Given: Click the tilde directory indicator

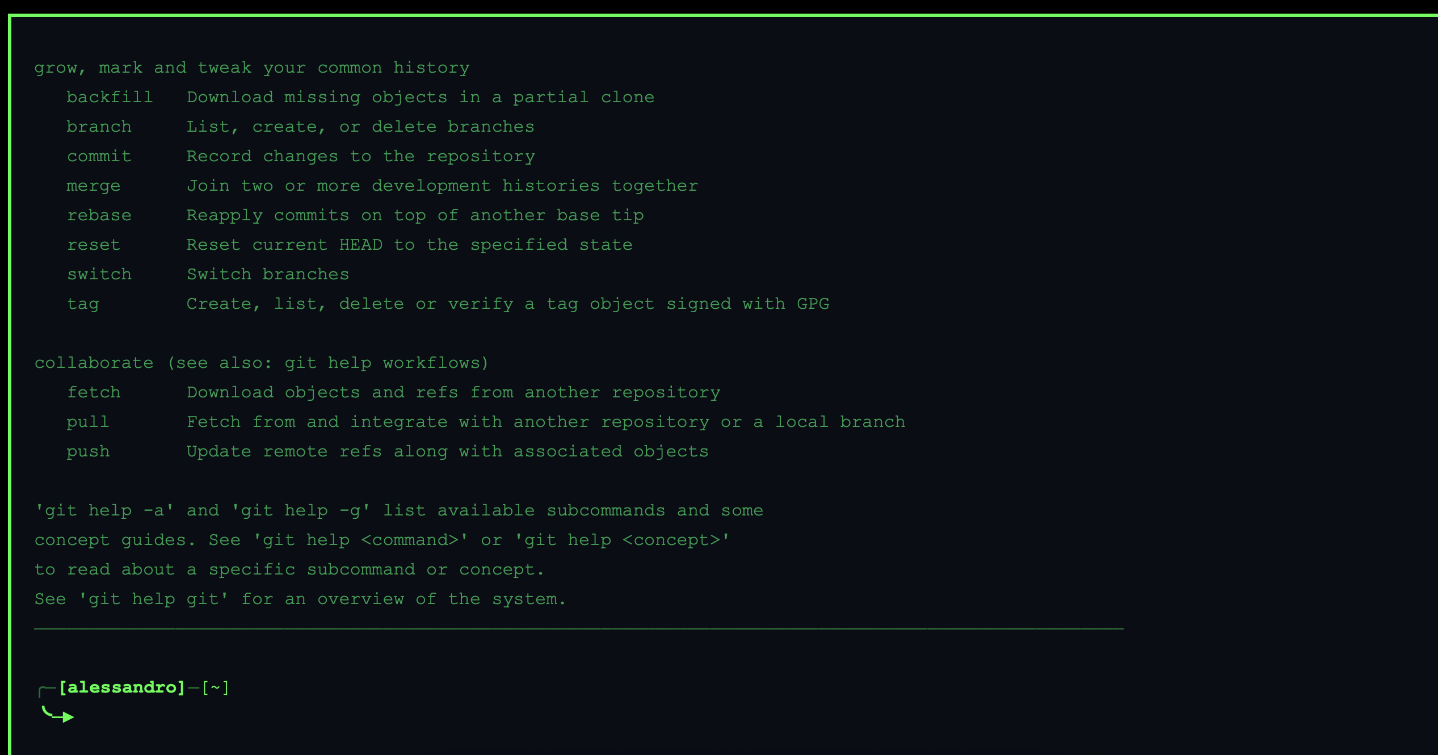Looking at the screenshot, I should 215,688.
